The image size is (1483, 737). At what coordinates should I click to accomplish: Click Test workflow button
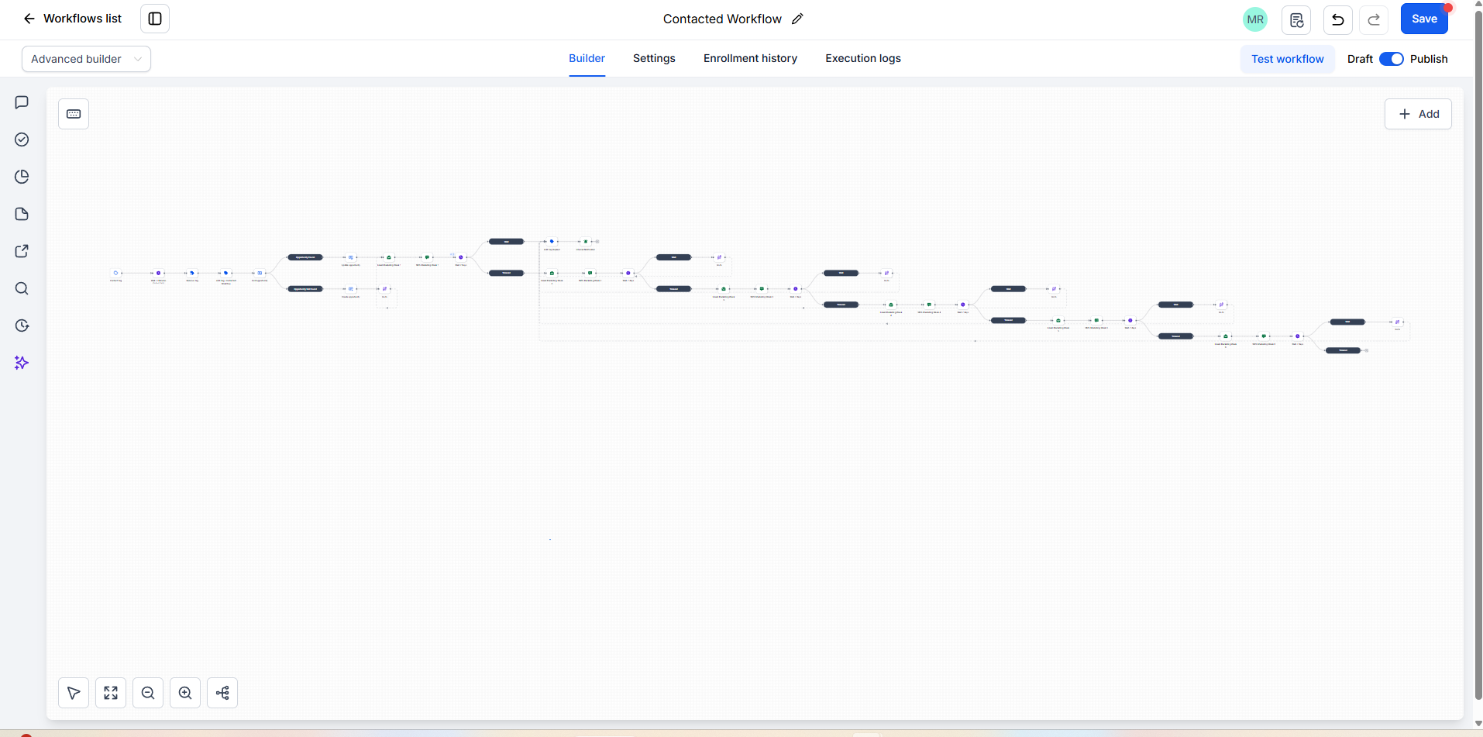[1288, 59]
